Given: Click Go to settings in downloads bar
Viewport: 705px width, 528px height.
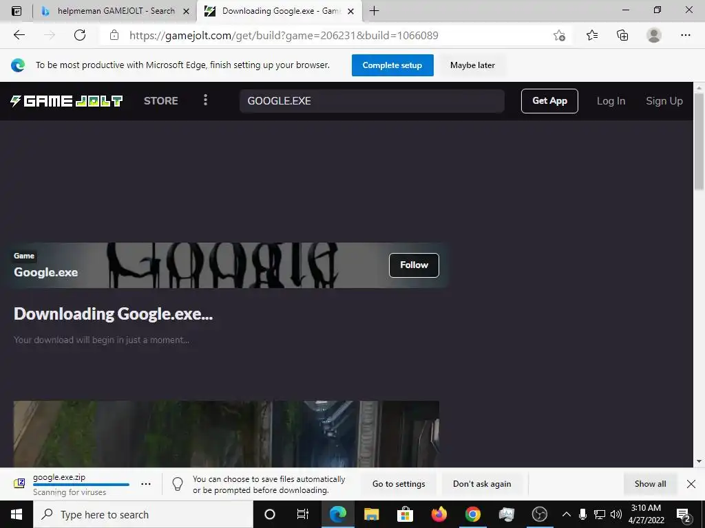Looking at the screenshot, I should pos(399,484).
